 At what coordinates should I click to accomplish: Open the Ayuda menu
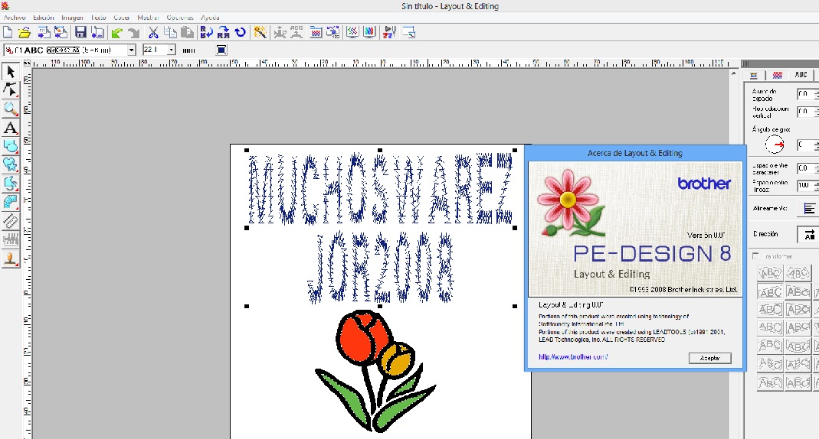(x=210, y=17)
